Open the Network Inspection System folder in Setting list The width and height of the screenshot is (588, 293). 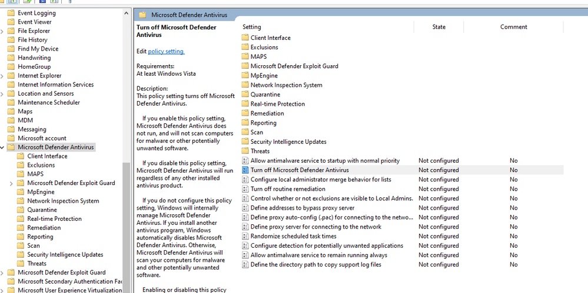pyautogui.click(x=287, y=85)
